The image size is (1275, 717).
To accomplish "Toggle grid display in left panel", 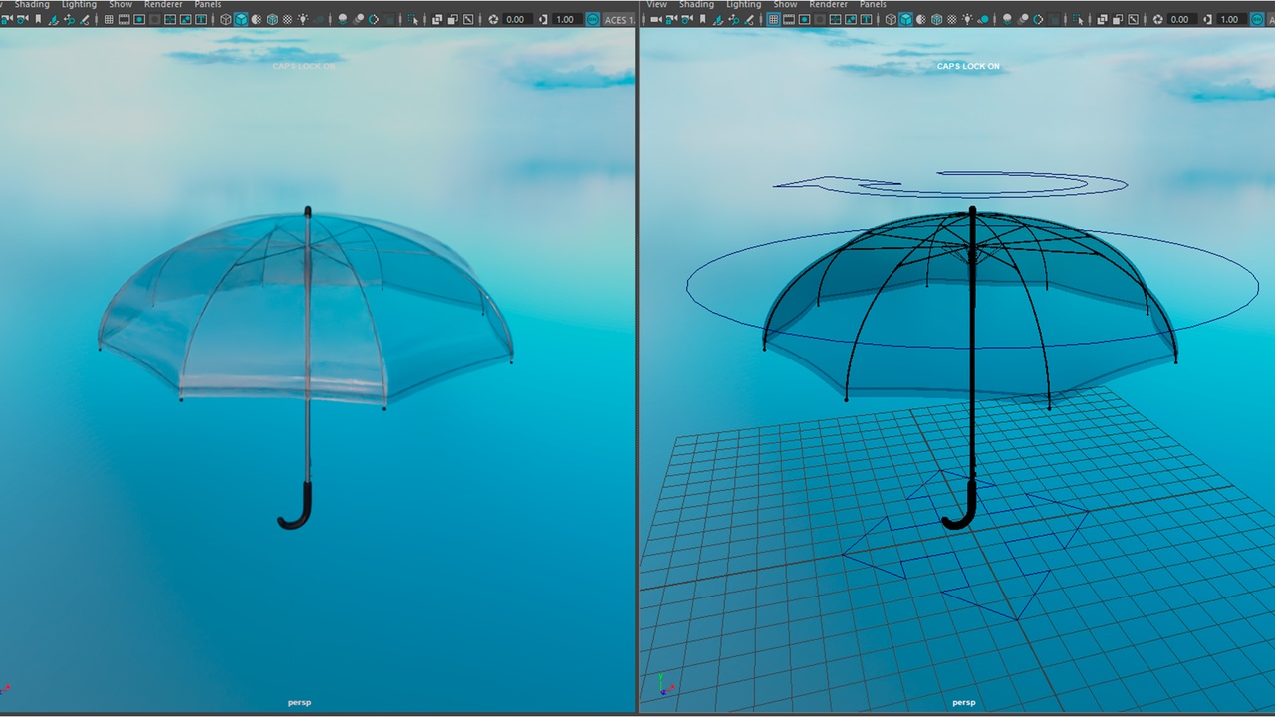I will pyautogui.click(x=108, y=19).
